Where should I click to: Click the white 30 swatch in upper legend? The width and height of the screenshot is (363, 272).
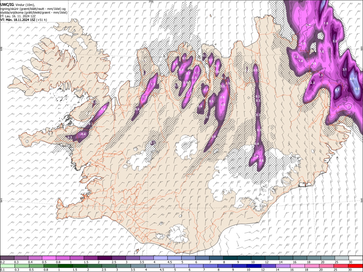pos(355,258)
